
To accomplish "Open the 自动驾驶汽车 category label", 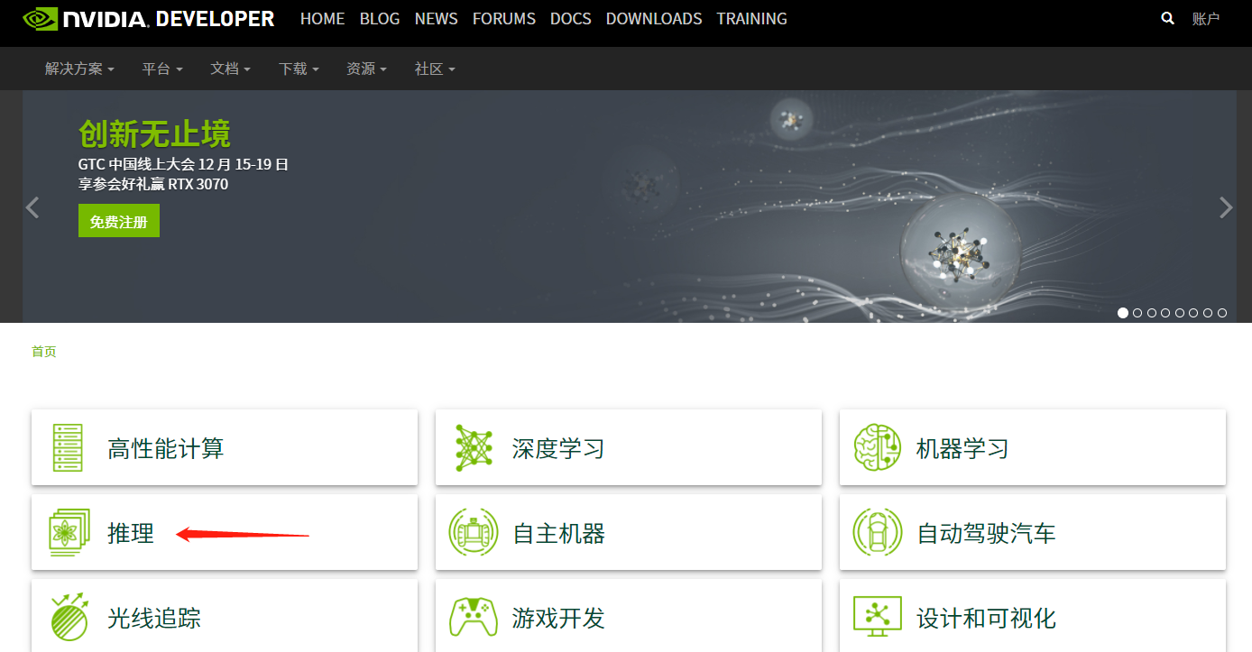I will point(986,533).
